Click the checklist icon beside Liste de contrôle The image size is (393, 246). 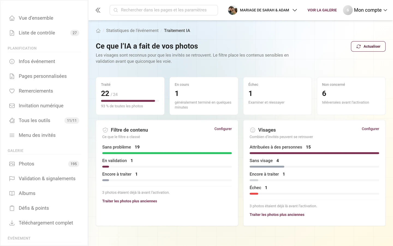pos(12,33)
